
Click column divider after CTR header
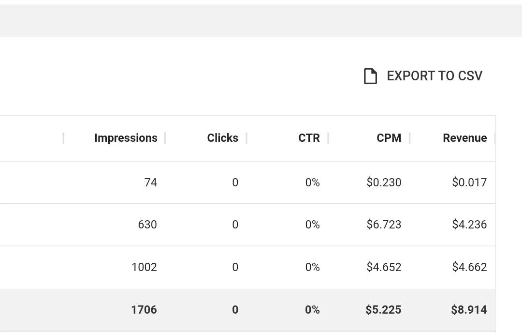click(x=328, y=138)
